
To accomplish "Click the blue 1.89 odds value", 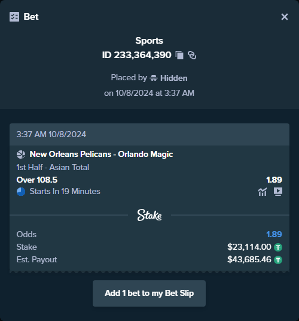I will click(274, 234).
